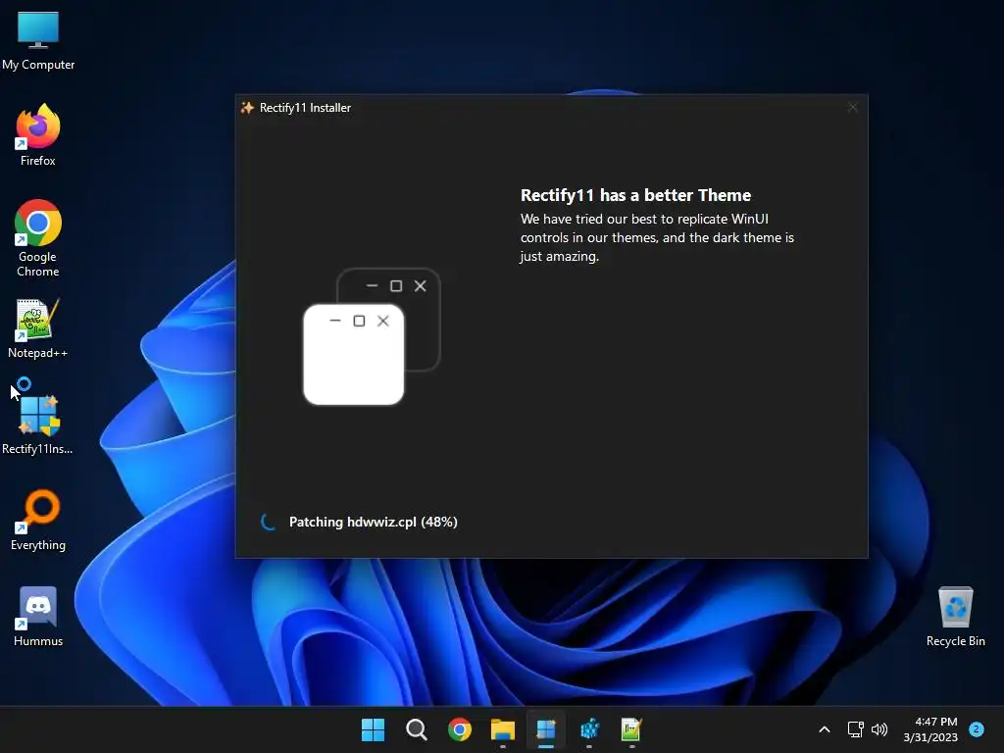Image resolution: width=1004 pixels, height=753 pixels.
Task: Click the 'Patching hdwwiz.cpl (48%)' status text
Action: [x=374, y=522]
